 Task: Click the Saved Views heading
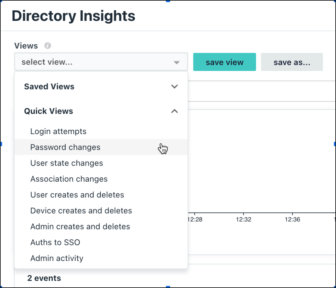pos(49,87)
